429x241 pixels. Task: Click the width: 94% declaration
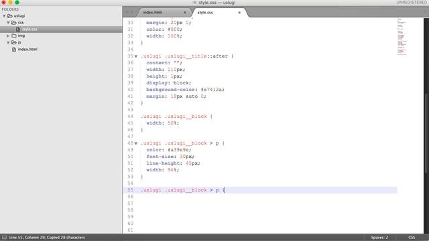(163, 170)
